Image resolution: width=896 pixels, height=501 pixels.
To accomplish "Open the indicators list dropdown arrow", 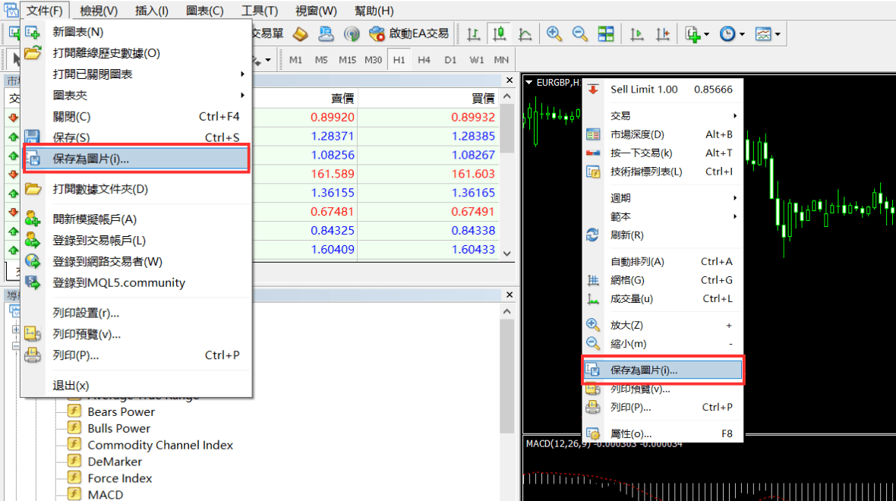I will [x=707, y=34].
